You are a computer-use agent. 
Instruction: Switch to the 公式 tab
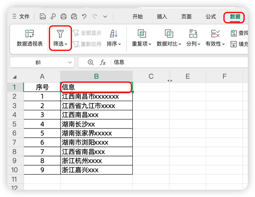(211, 17)
